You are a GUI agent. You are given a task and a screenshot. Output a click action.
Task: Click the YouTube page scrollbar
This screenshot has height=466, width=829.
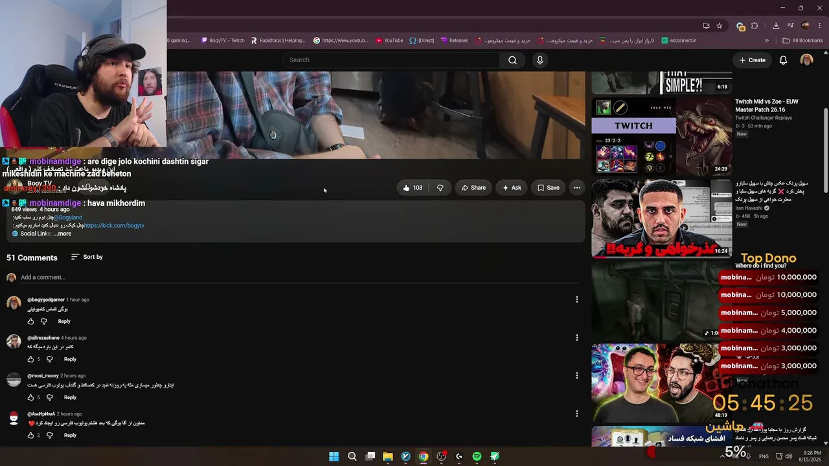(x=825, y=149)
